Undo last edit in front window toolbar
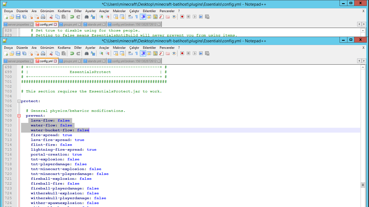This screenshot has height=207, width=369. click(72, 53)
